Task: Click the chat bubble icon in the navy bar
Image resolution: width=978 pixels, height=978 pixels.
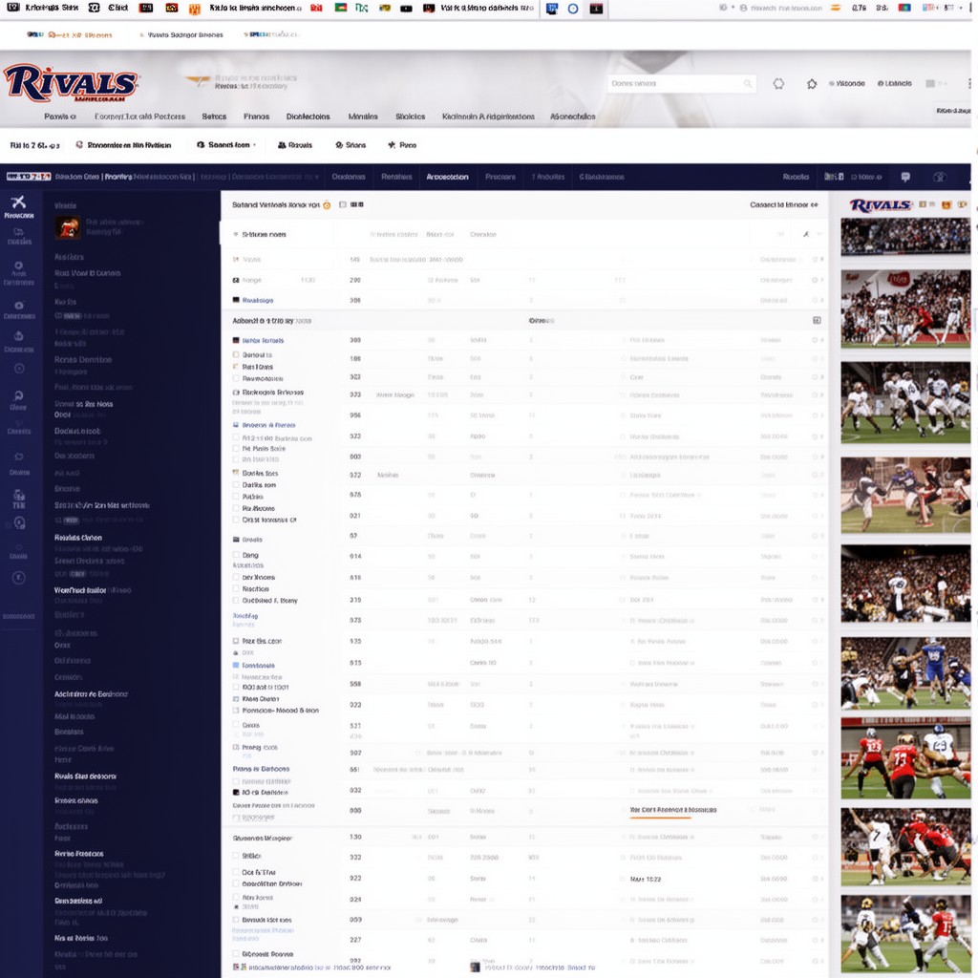Action: click(905, 177)
